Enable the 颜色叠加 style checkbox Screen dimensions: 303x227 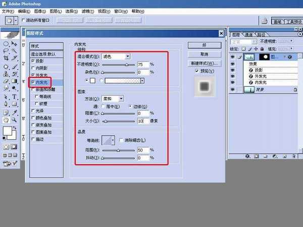tap(33, 118)
